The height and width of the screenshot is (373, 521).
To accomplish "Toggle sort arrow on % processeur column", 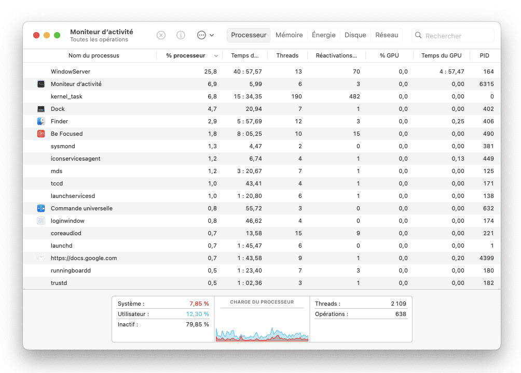I will point(216,56).
